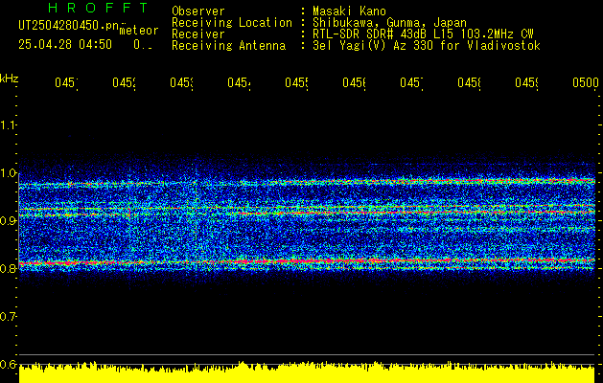Click the 0454 time marker
603x383 pixels.
pyautogui.click(x=239, y=82)
